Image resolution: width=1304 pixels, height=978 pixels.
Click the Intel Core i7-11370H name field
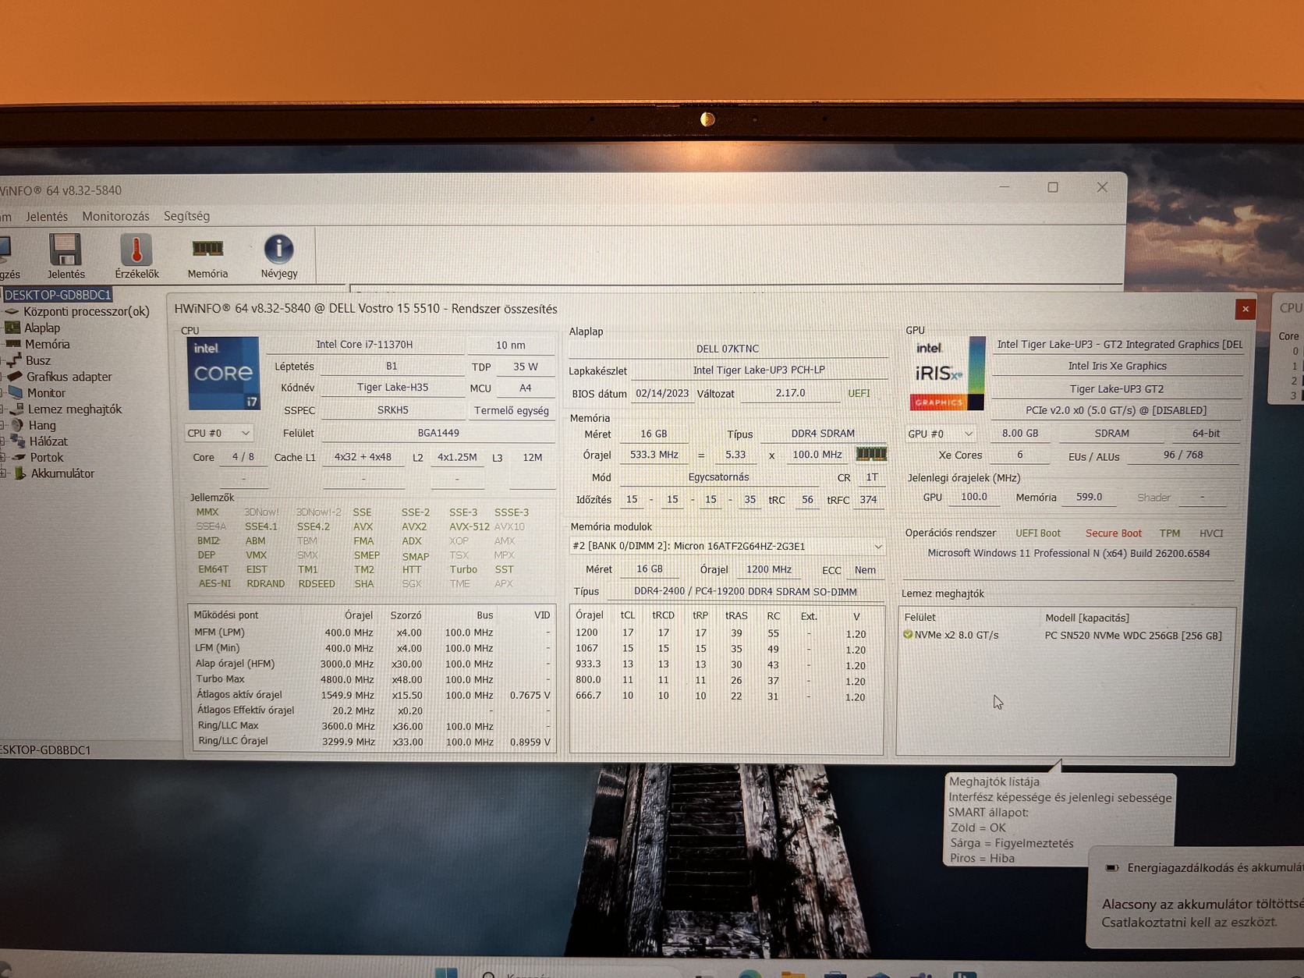click(364, 345)
